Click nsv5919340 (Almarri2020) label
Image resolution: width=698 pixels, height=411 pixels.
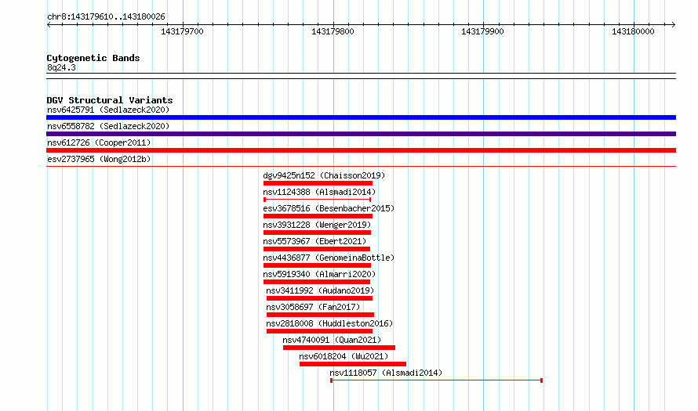319,274
